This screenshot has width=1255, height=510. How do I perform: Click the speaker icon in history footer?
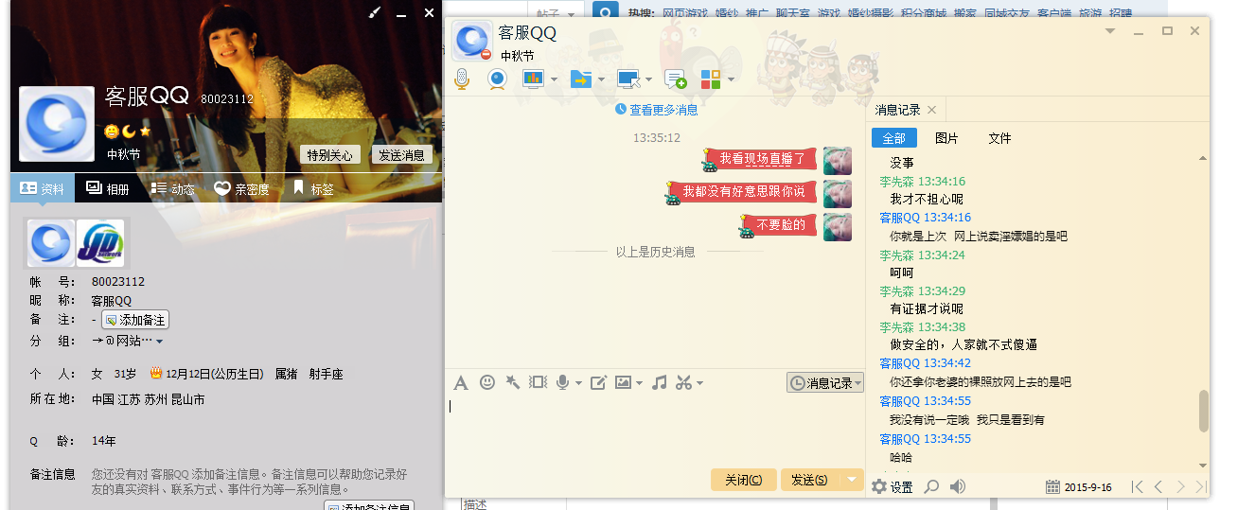click(958, 486)
